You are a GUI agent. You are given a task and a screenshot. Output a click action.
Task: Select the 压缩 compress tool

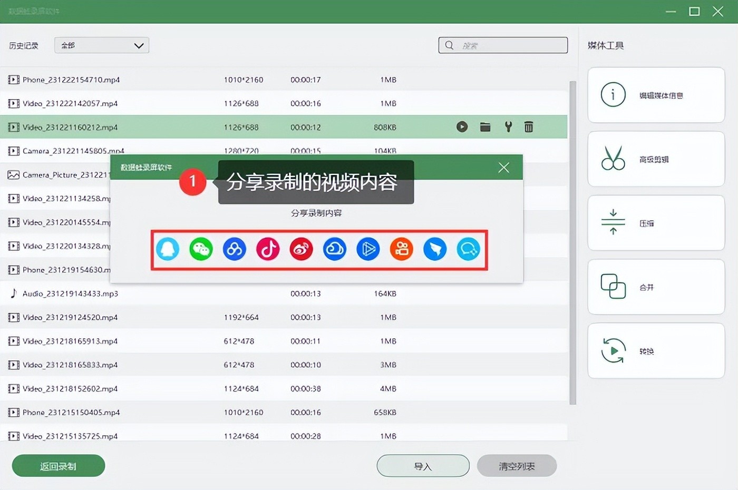[656, 223]
